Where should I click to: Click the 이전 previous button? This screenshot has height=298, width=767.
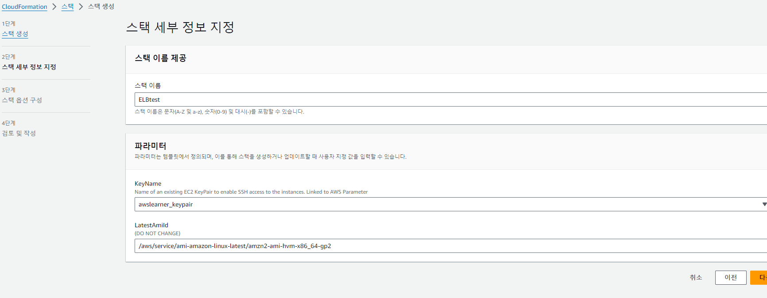pyautogui.click(x=731, y=277)
